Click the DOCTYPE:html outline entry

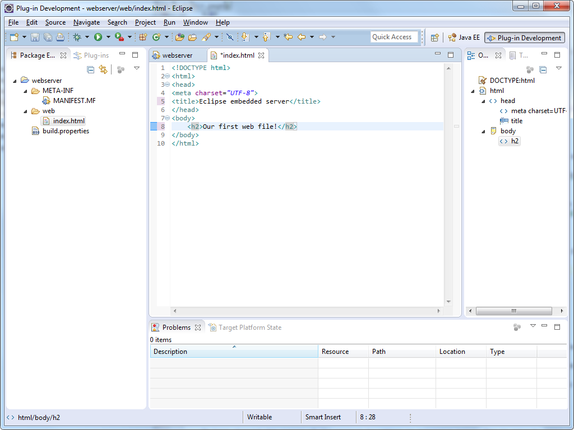tap(507, 81)
